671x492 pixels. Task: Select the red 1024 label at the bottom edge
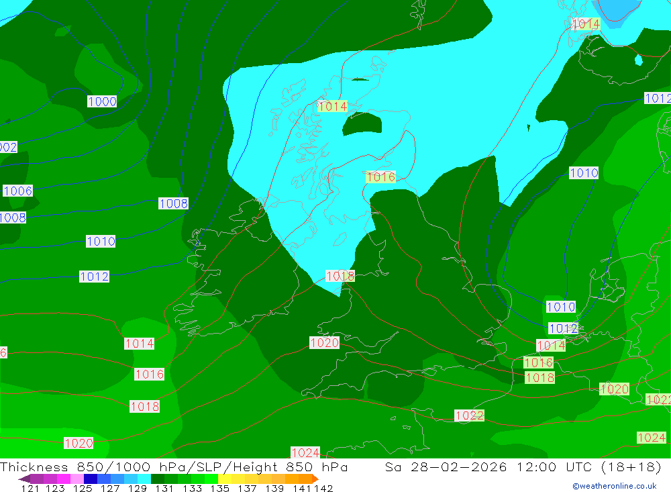[305, 452]
